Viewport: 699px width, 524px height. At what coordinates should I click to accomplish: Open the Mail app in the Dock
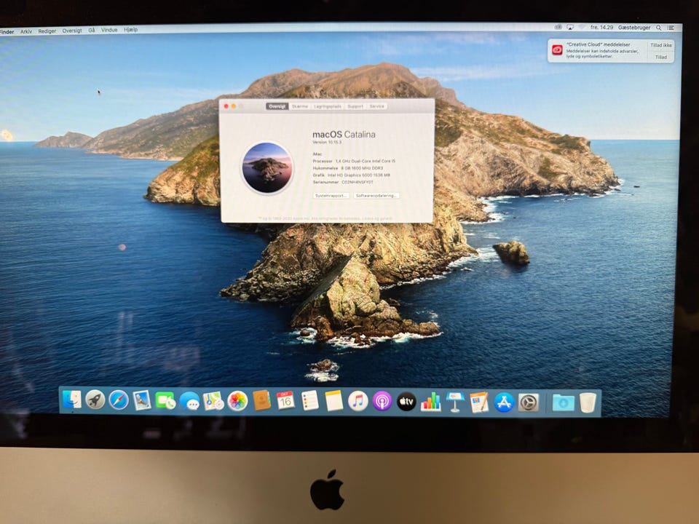(142, 400)
